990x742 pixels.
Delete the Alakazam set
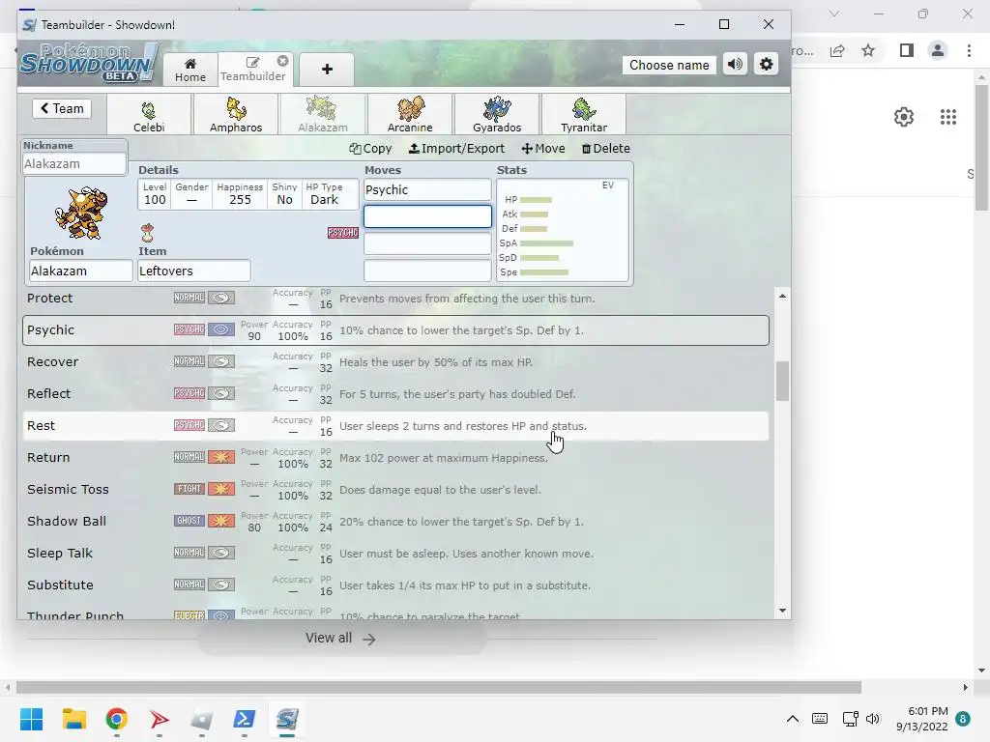[605, 148]
